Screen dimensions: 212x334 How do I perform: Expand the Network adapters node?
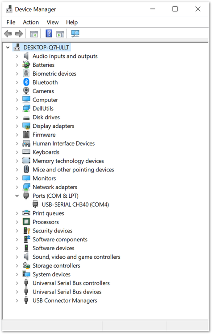[17, 187]
